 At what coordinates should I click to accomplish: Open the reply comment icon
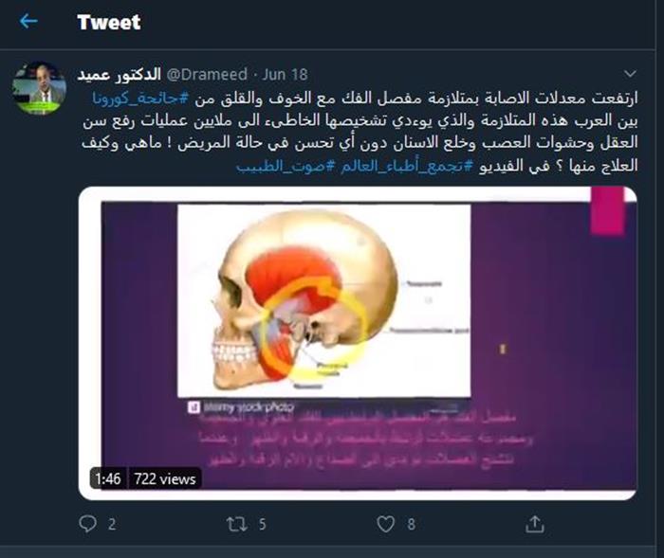click(x=87, y=524)
